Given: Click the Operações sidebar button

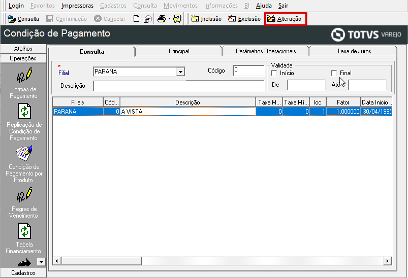Looking at the screenshot, I should [x=23, y=58].
